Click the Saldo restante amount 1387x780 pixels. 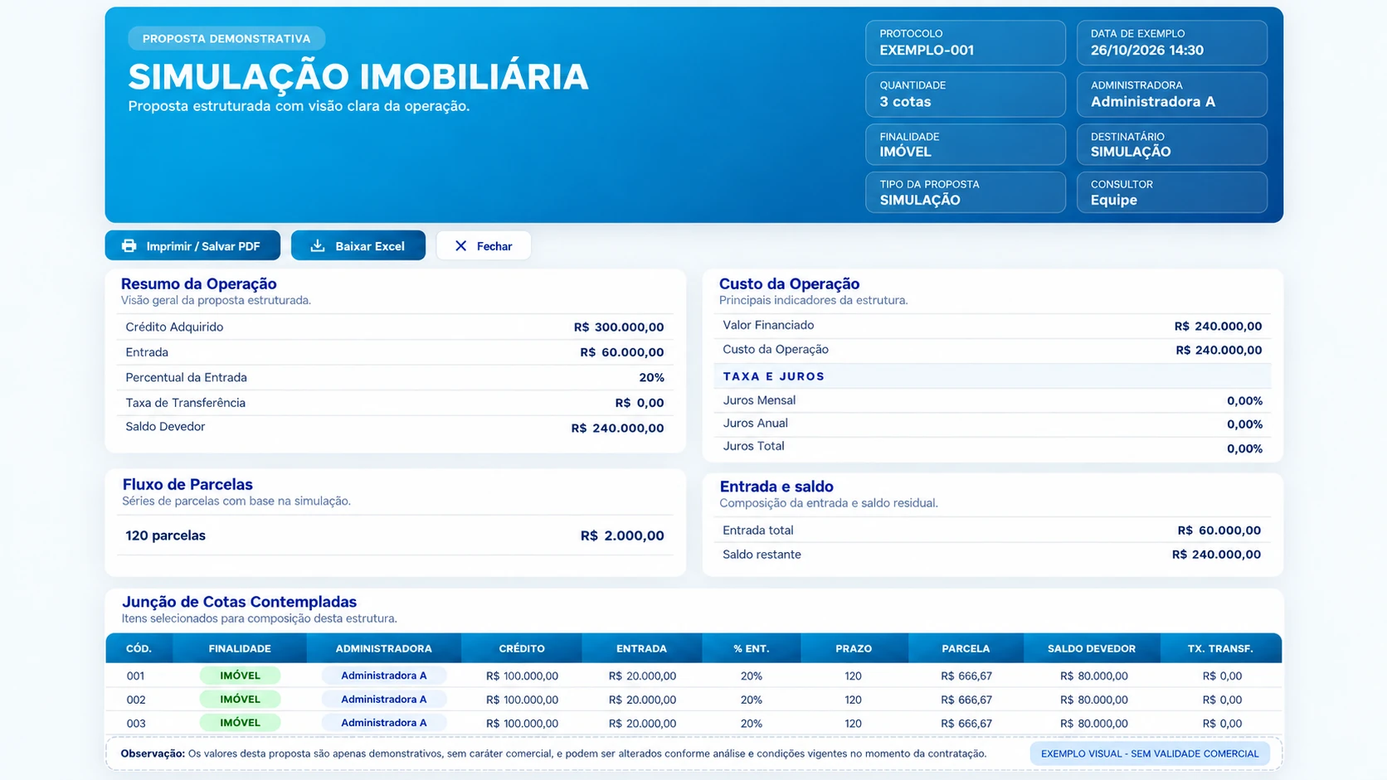[x=1216, y=555]
